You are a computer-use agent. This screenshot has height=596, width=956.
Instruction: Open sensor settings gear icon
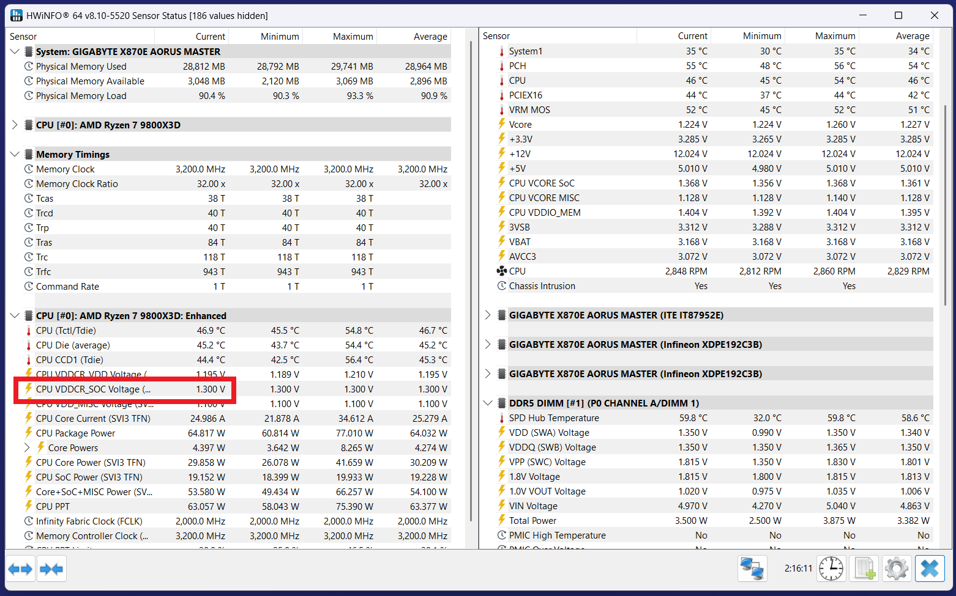897,569
